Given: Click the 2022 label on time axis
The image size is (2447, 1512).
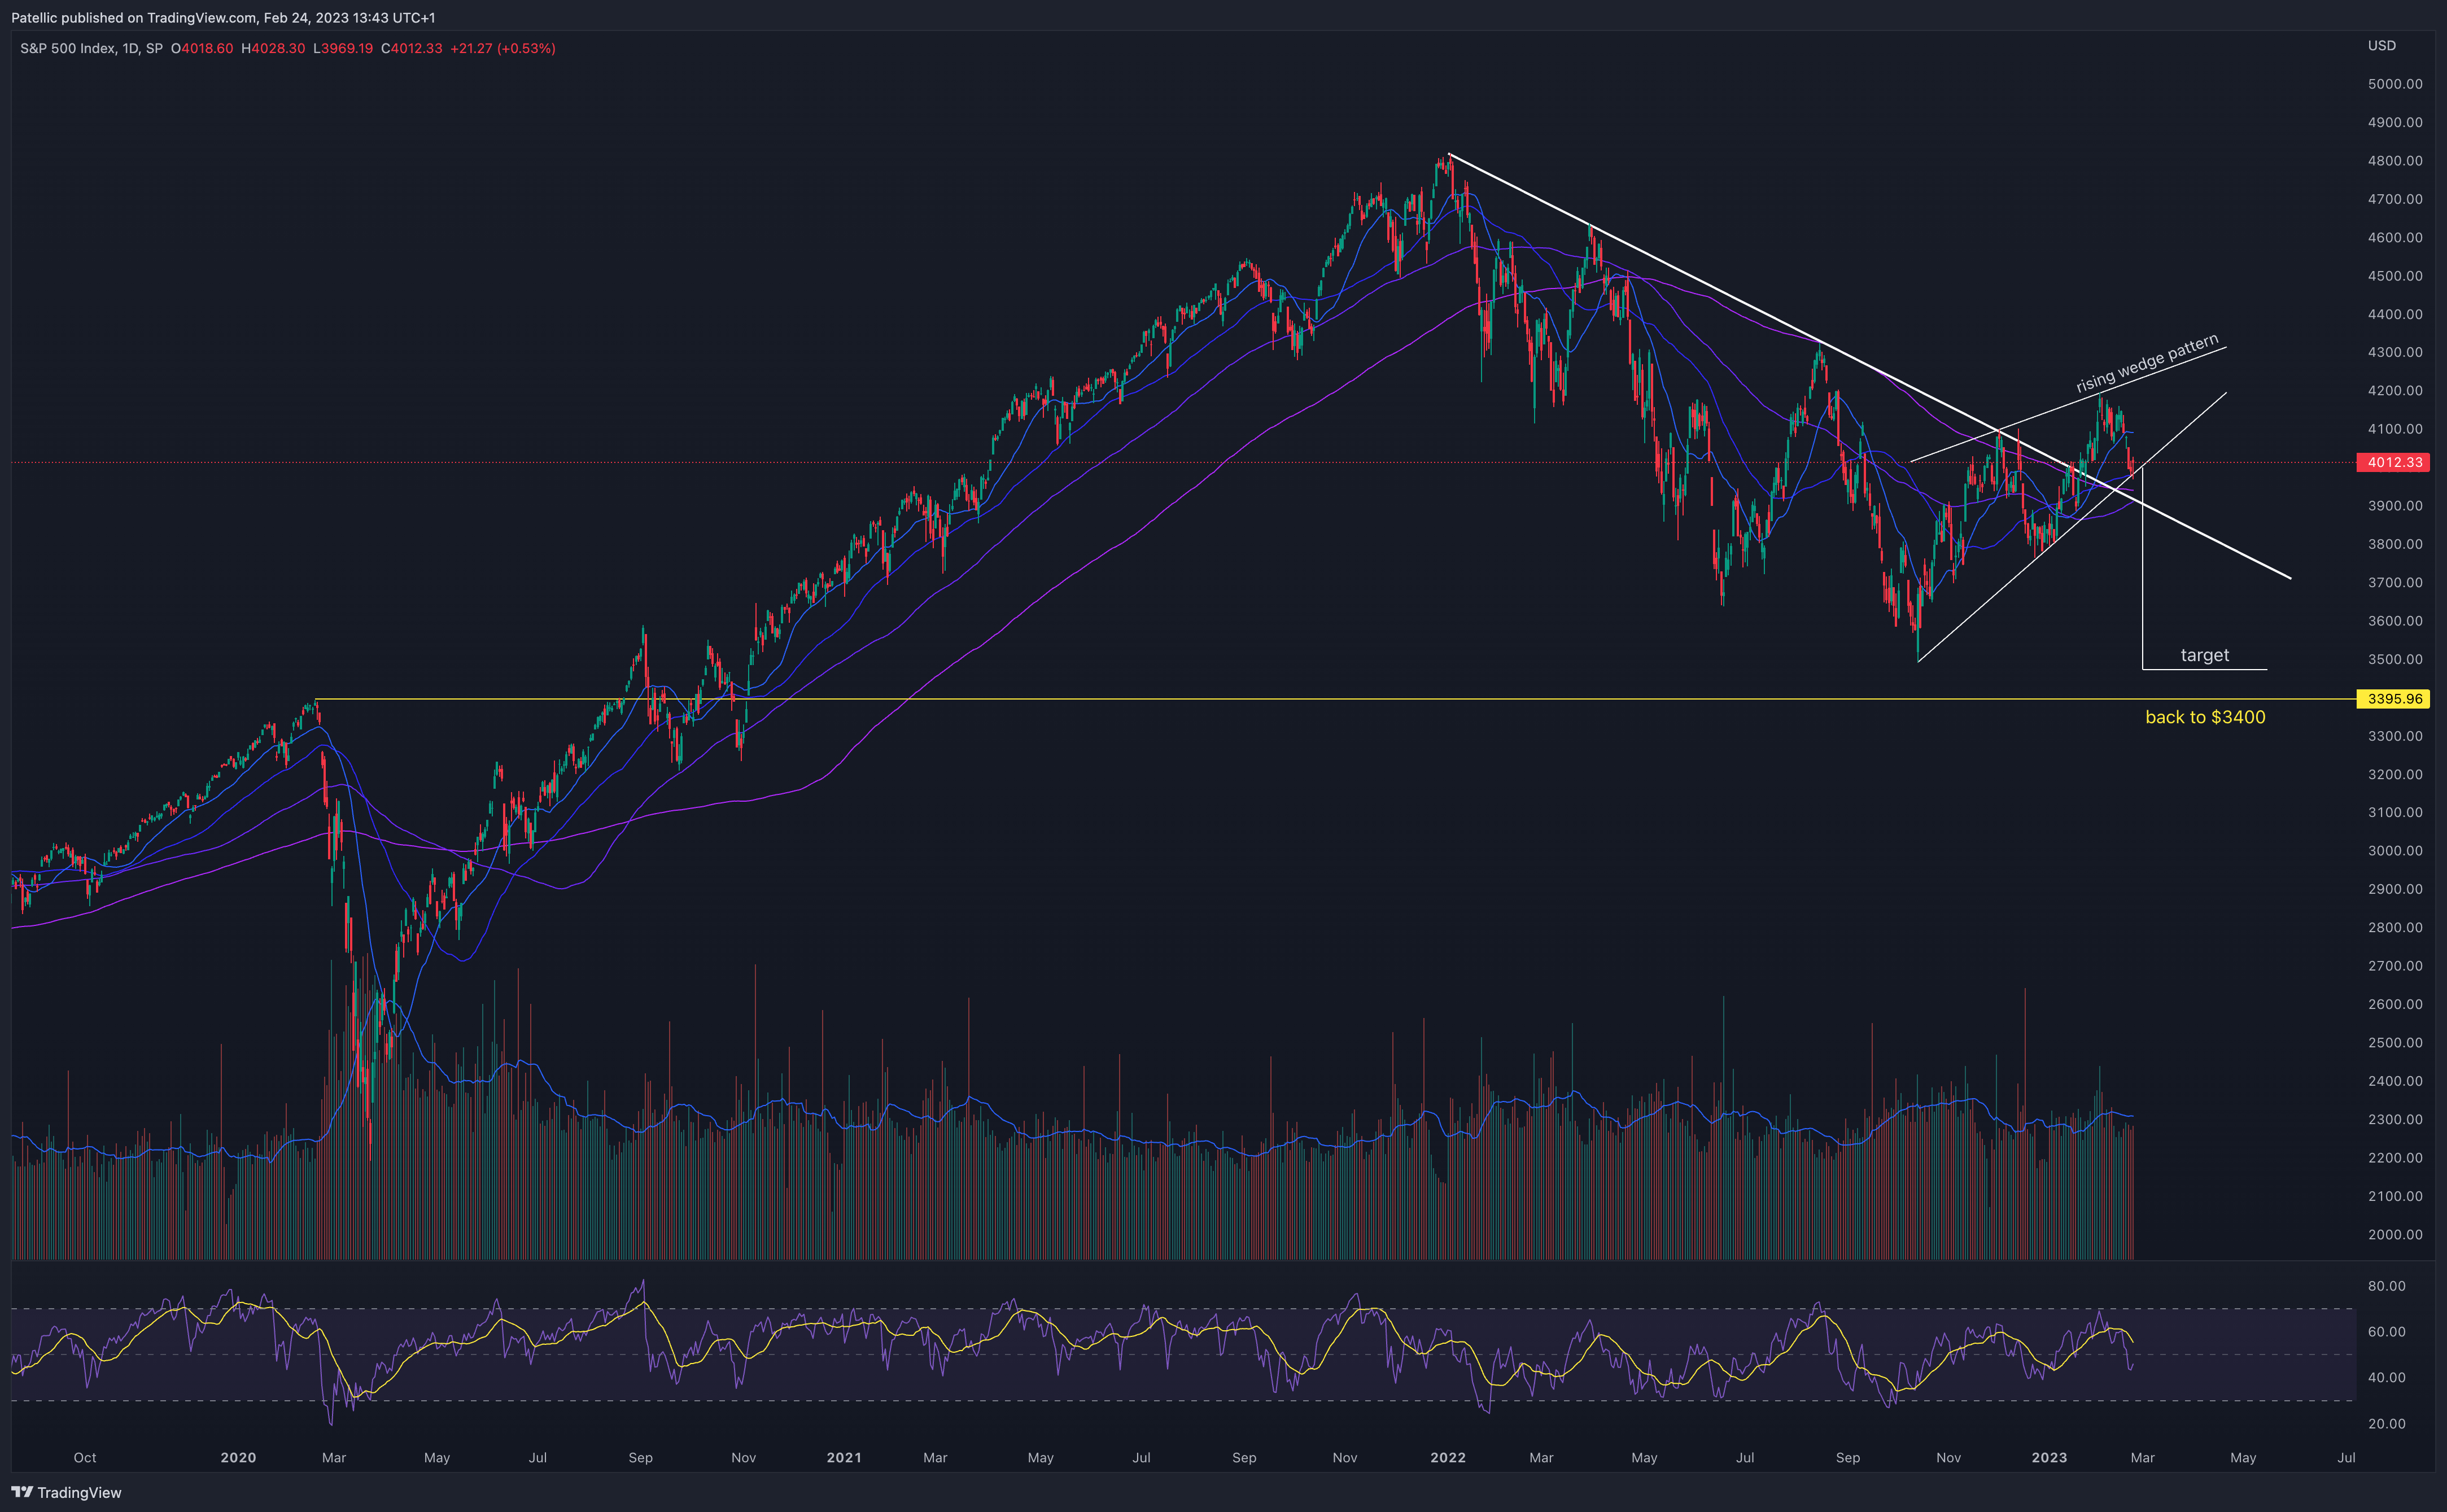Looking at the screenshot, I should [x=1447, y=1457].
